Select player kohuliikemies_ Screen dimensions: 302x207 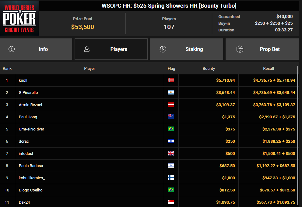tap(32, 178)
